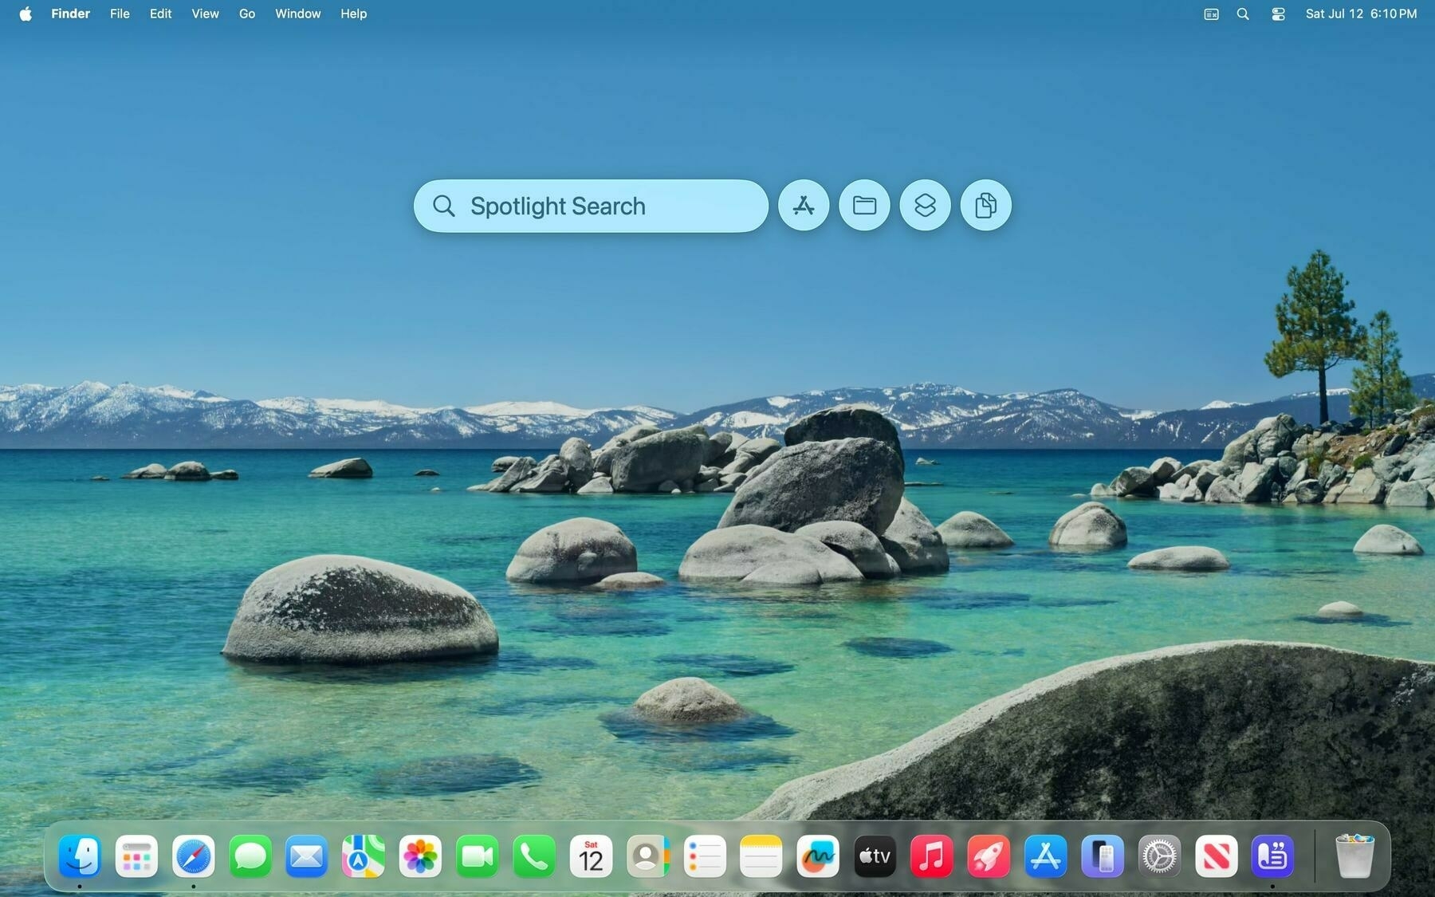
Task: Select the Files folder filter in Spotlight
Action: coord(864,206)
